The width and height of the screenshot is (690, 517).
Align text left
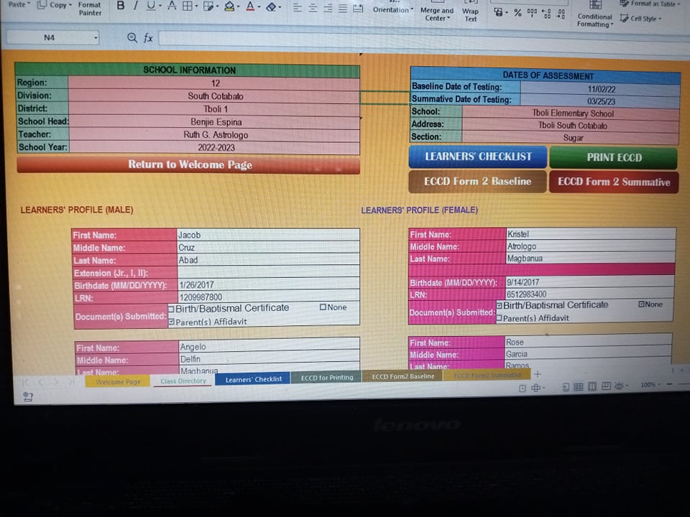pyautogui.click(x=298, y=8)
